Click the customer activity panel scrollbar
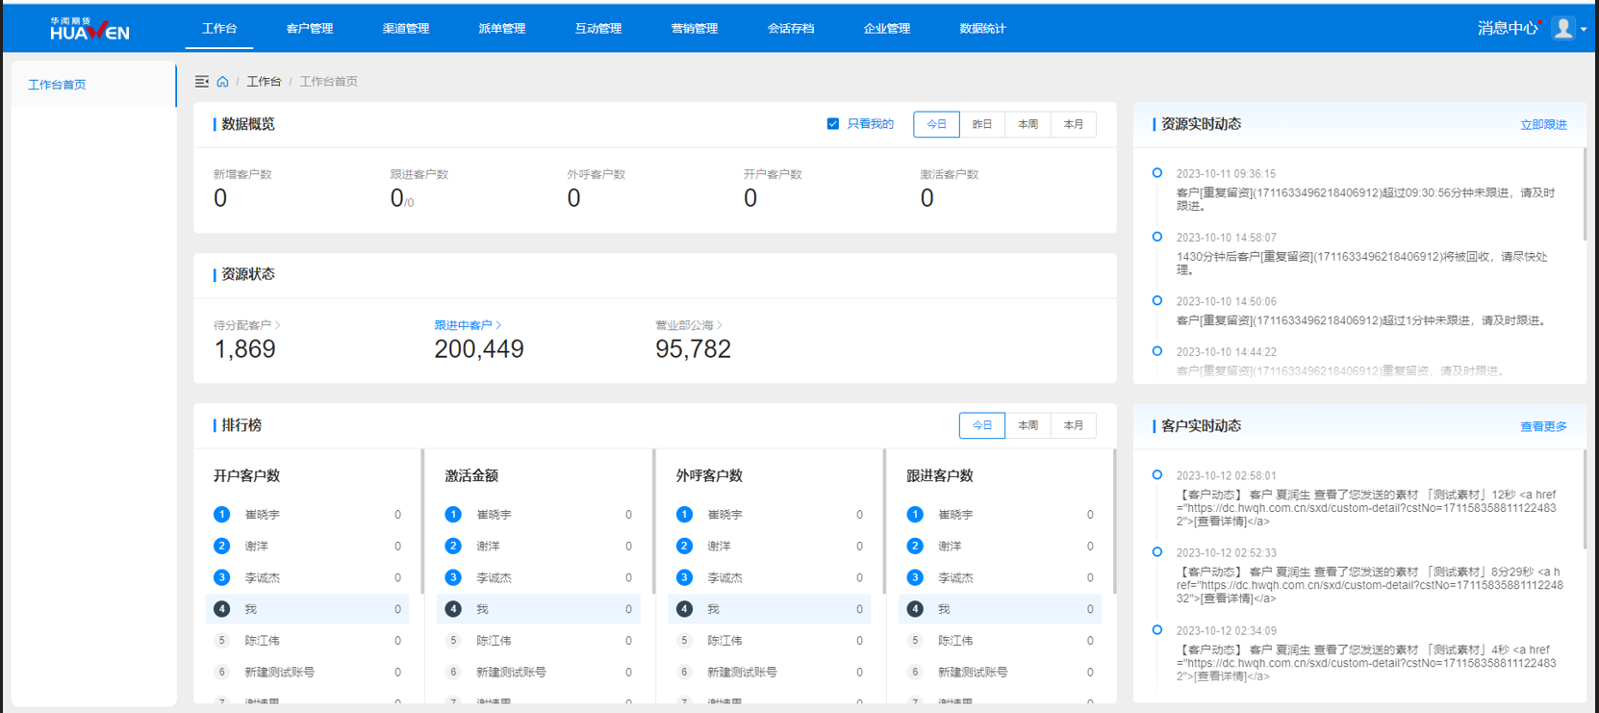 point(1584,500)
